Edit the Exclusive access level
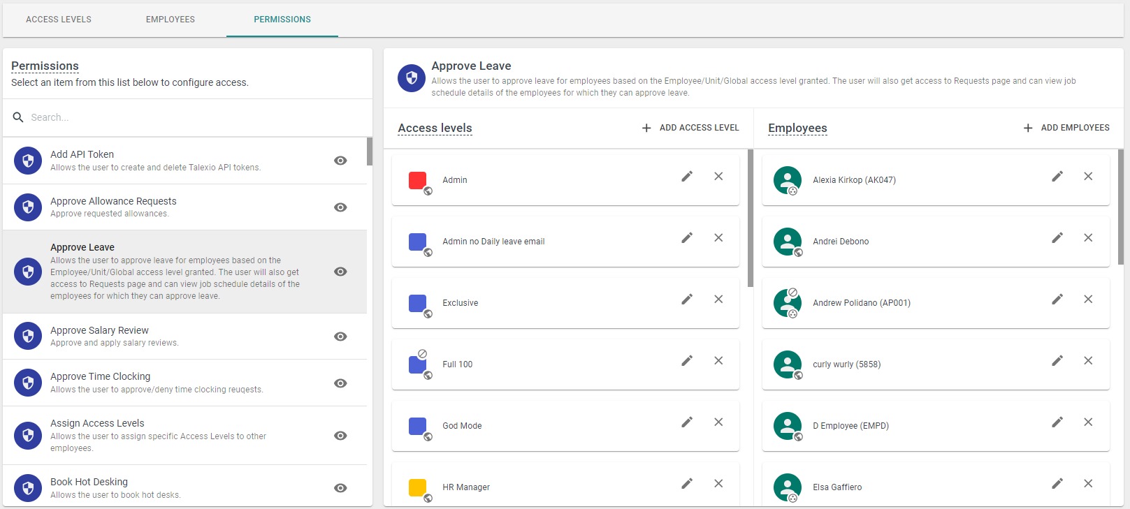Image resolution: width=1130 pixels, height=509 pixels. tap(687, 300)
